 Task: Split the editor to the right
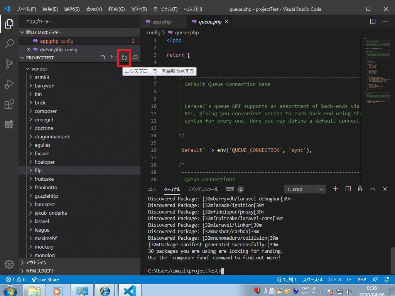[x=373, y=22]
